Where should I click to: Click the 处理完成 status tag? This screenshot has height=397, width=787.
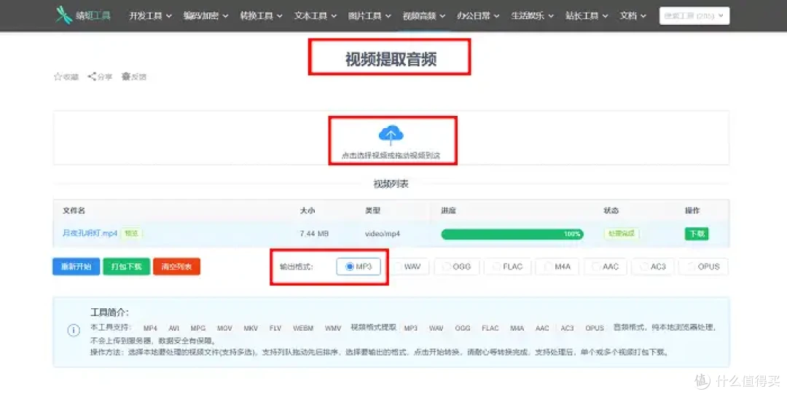tap(622, 233)
